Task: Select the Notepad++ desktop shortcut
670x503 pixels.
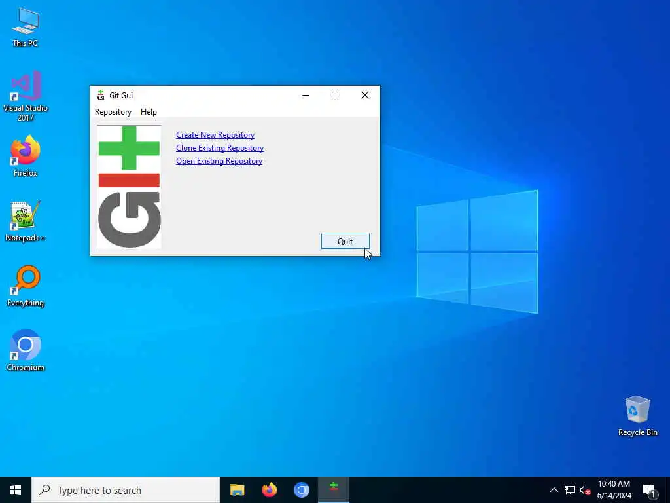Action: [x=26, y=221]
